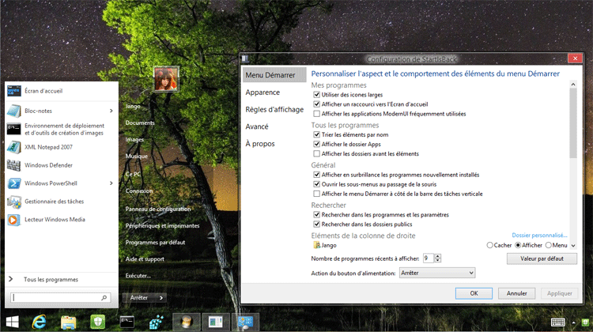Screen dimensions: 593x332
Task: Open the 'Règles d'affichage' section
Action: click(x=274, y=110)
